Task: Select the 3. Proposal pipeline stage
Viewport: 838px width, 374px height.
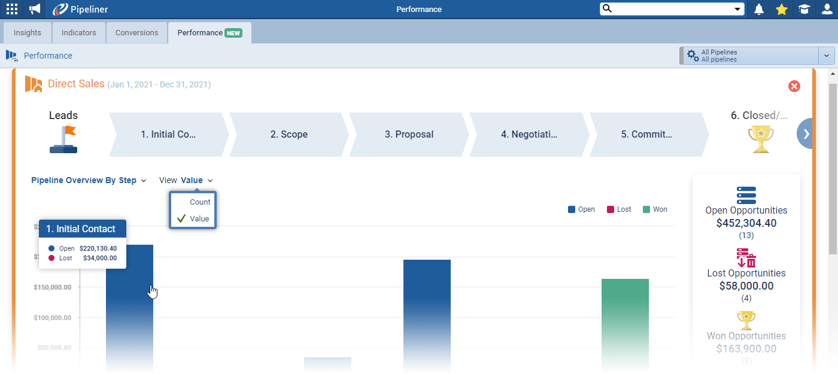Action: click(409, 134)
